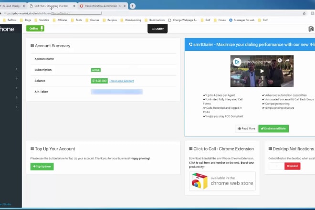Close the Edit Post tab
Screen dimensions: 315x210
pos(74,6)
